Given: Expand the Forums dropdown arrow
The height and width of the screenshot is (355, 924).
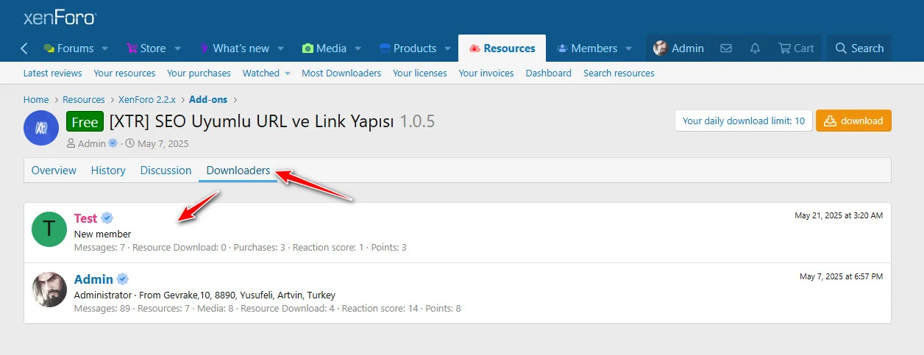Looking at the screenshot, I should [105, 49].
